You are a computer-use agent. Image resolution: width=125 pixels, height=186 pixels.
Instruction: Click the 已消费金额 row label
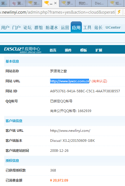14,180
